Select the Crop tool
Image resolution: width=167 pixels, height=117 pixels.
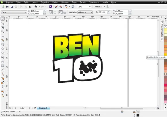tap(3, 27)
